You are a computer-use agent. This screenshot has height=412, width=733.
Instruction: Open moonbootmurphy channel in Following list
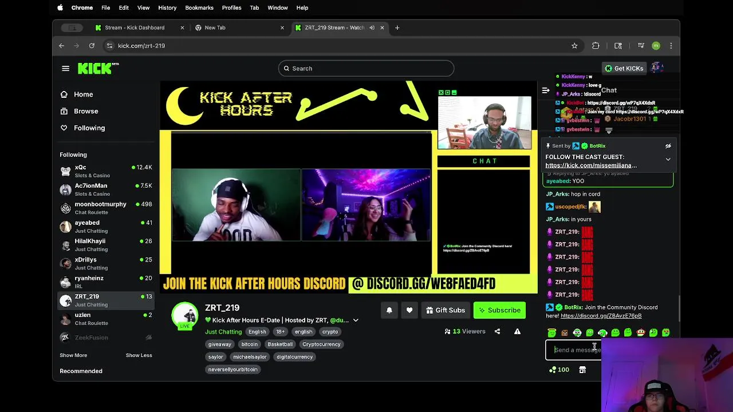point(106,208)
